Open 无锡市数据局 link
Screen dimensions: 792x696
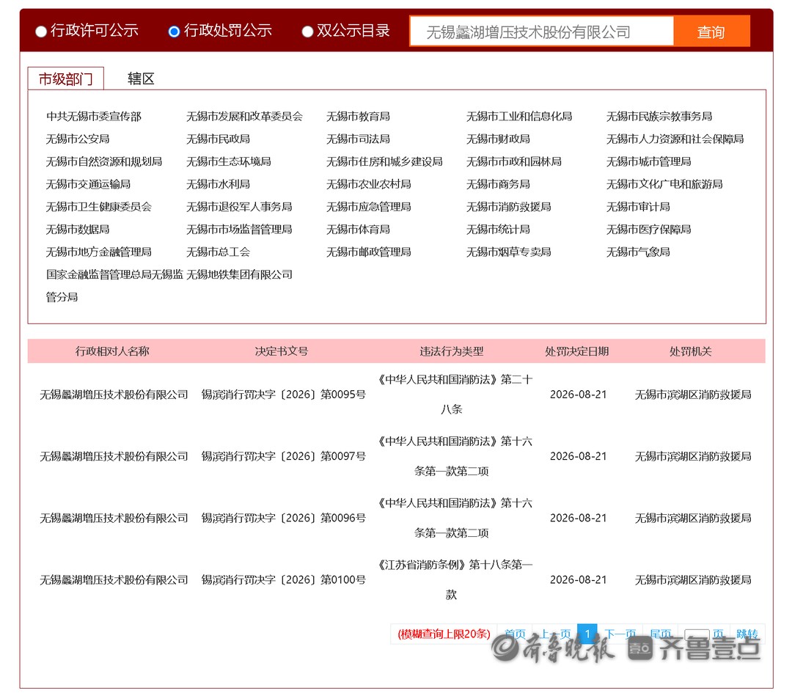pos(78,230)
